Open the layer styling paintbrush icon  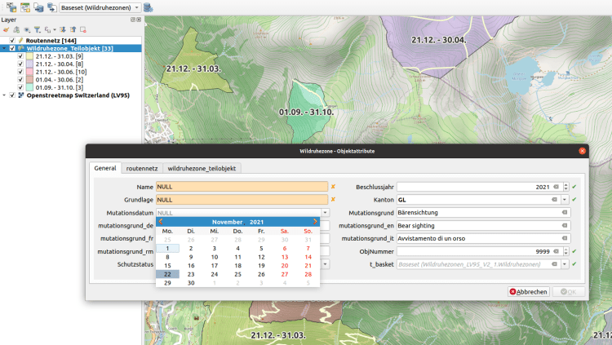pos(6,29)
